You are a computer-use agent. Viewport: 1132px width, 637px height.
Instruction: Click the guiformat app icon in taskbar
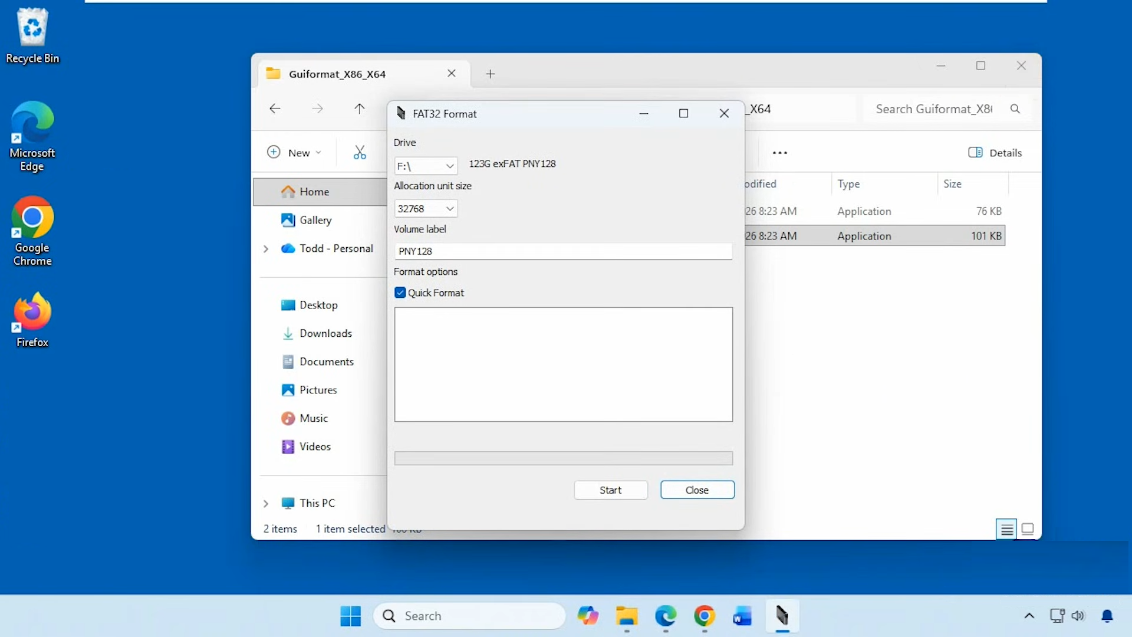782,616
